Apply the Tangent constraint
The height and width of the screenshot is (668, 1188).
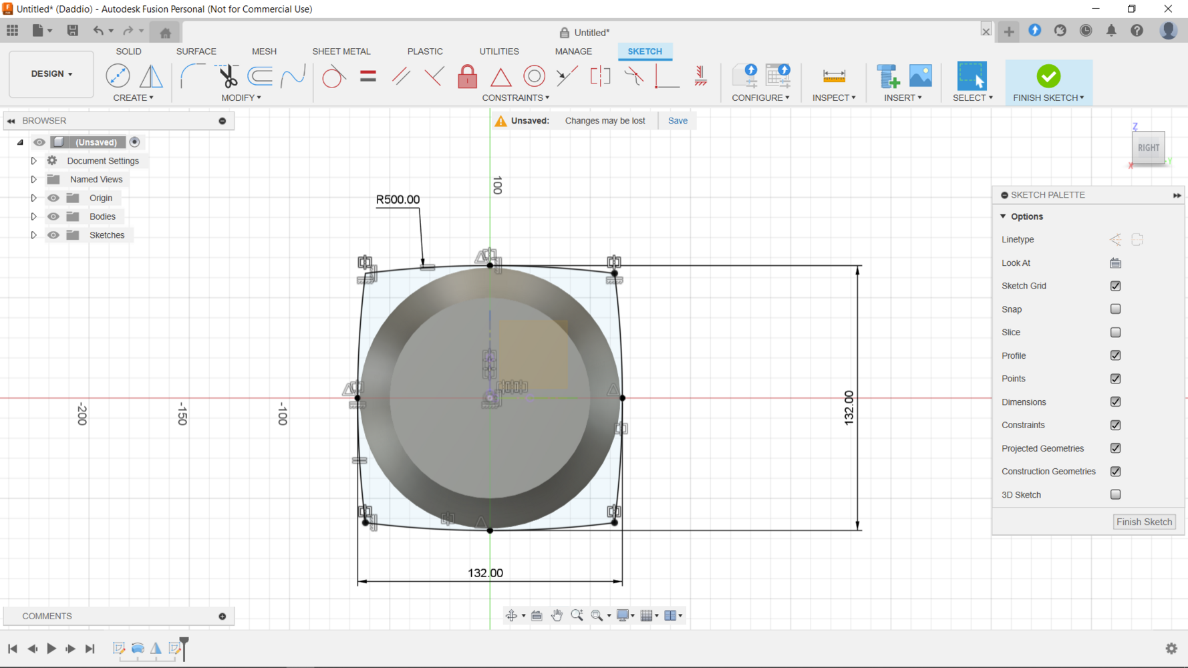pos(333,76)
